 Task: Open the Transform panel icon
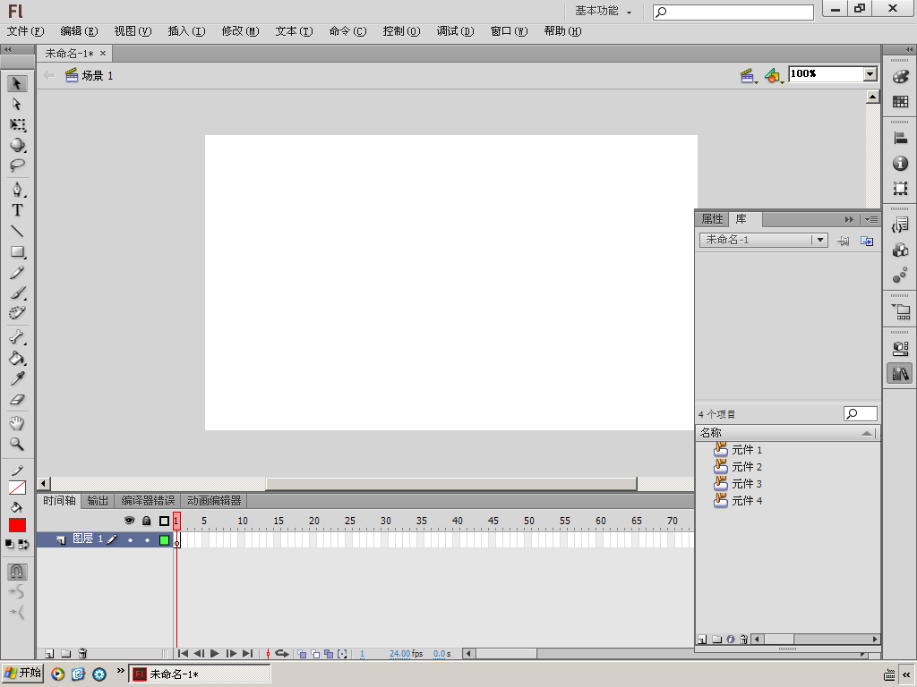tap(900, 189)
